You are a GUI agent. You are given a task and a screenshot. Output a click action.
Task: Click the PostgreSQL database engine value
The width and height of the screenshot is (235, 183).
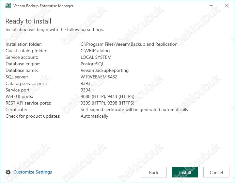tap(92, 64)
